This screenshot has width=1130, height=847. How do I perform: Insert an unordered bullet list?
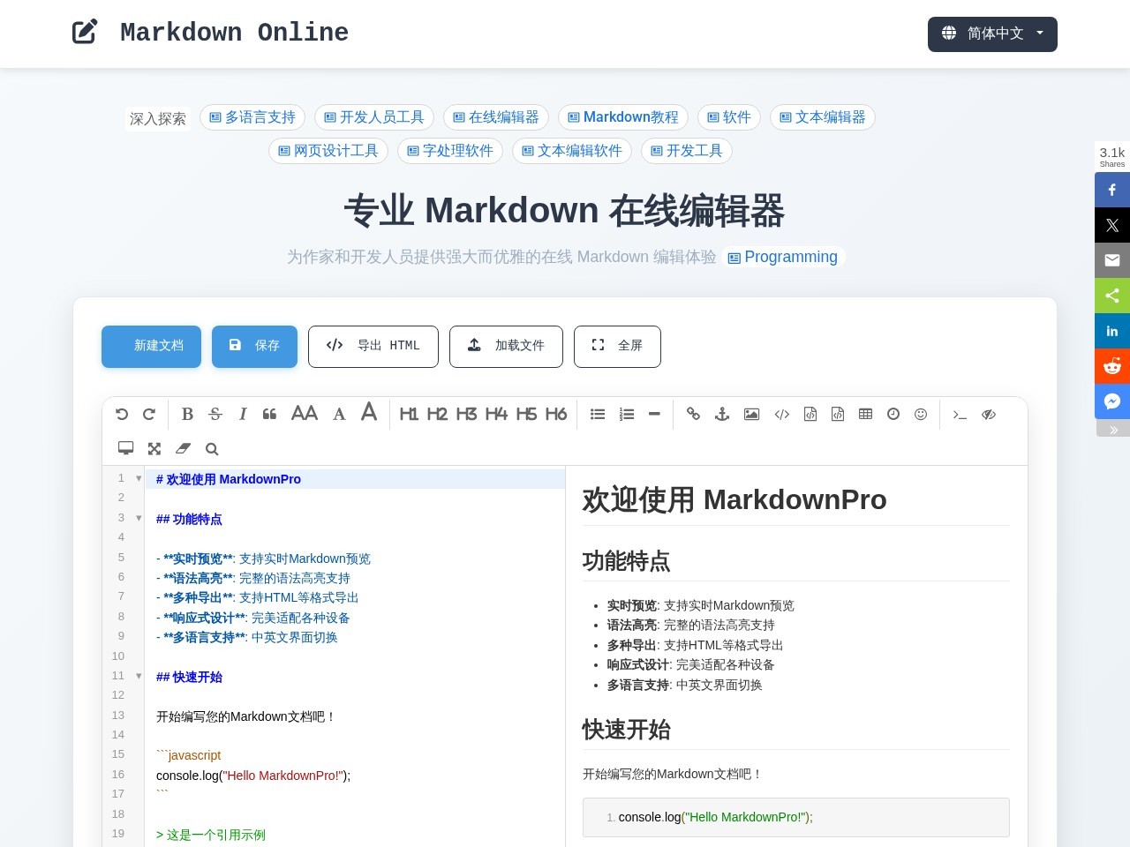pos(598,414)
